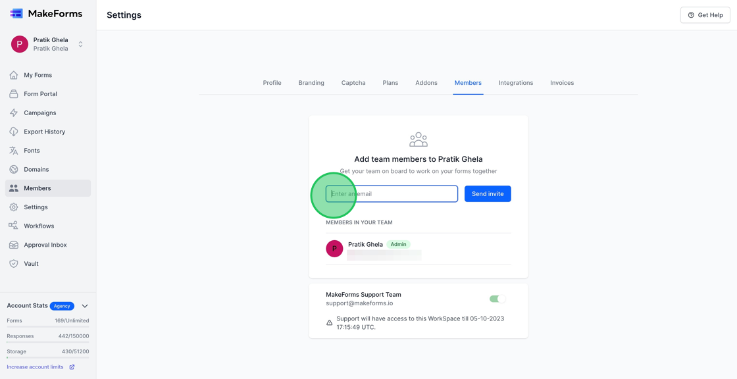
Task: Open Export History in sidebar
Action: [48, 132]
